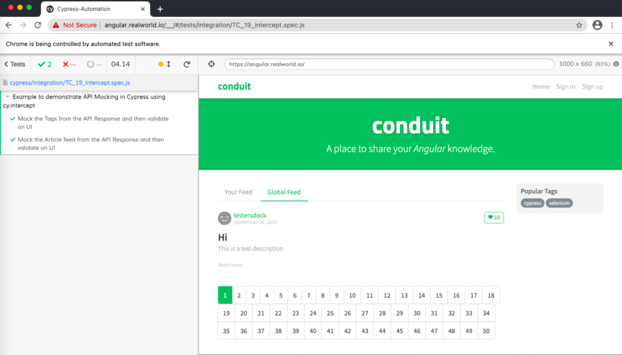Screen dimensions: 622x355
Task: Collapse the API Mocking test suite
Action: click(x=7, y=97)
